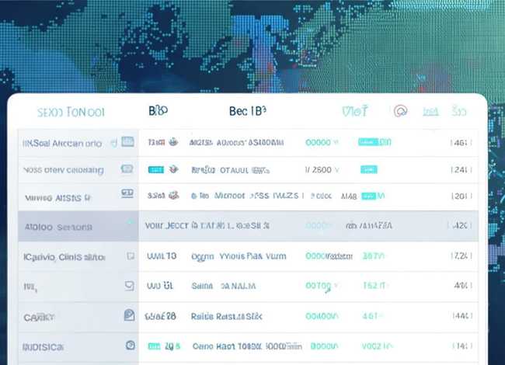The width and height of the screenshot is (505, 365).
Task: Click the teal badge in the third row
Action: click(x=369, y=196)
